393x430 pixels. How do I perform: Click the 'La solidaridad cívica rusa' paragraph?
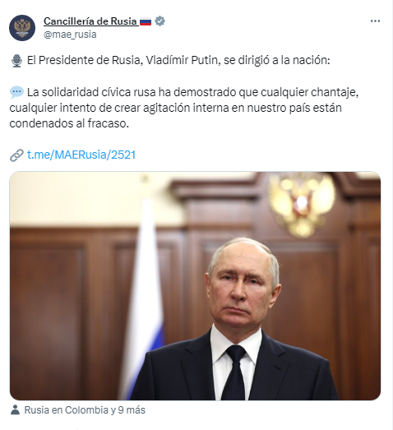click(x=183, y=108)
